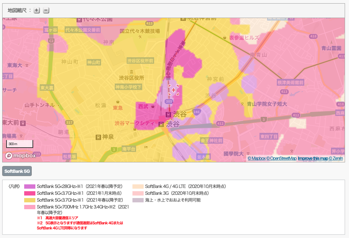Image resolution: width=349 pixels, height=238 pixels.
Task: Click the 山手トンネル map label
Action: (x=40, y=105)
